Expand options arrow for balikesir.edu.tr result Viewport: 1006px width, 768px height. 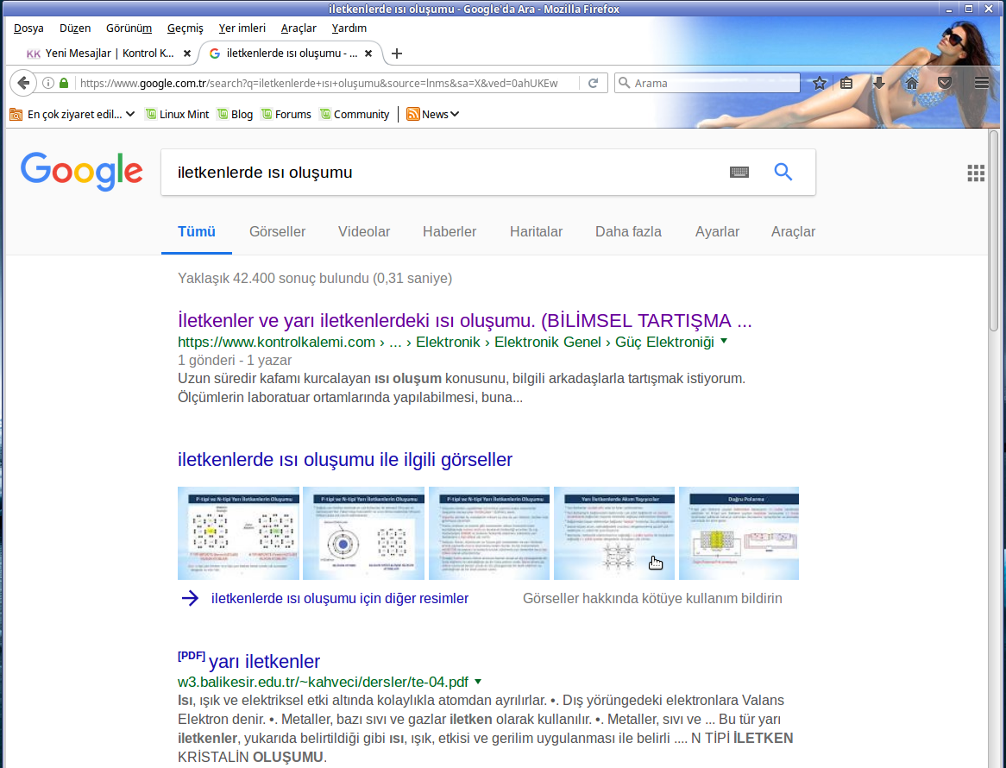[x=478, y=682]
